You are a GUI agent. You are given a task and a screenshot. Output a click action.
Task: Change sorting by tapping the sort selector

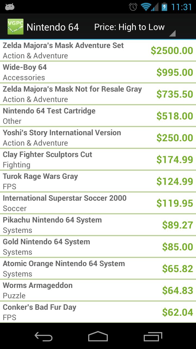pyautogui.click(x=129, y=27)
